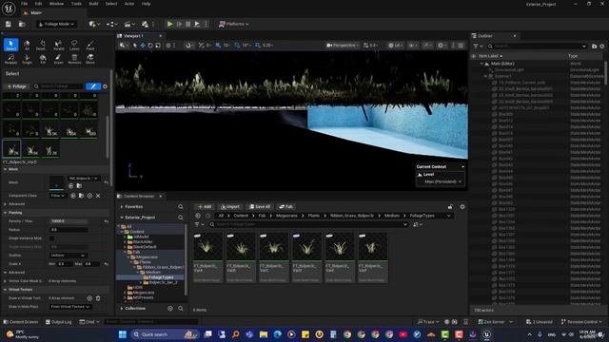Open the Edit menu
Image resolution: width=609 pixels, height=342 pixels.
pos(38,4)
